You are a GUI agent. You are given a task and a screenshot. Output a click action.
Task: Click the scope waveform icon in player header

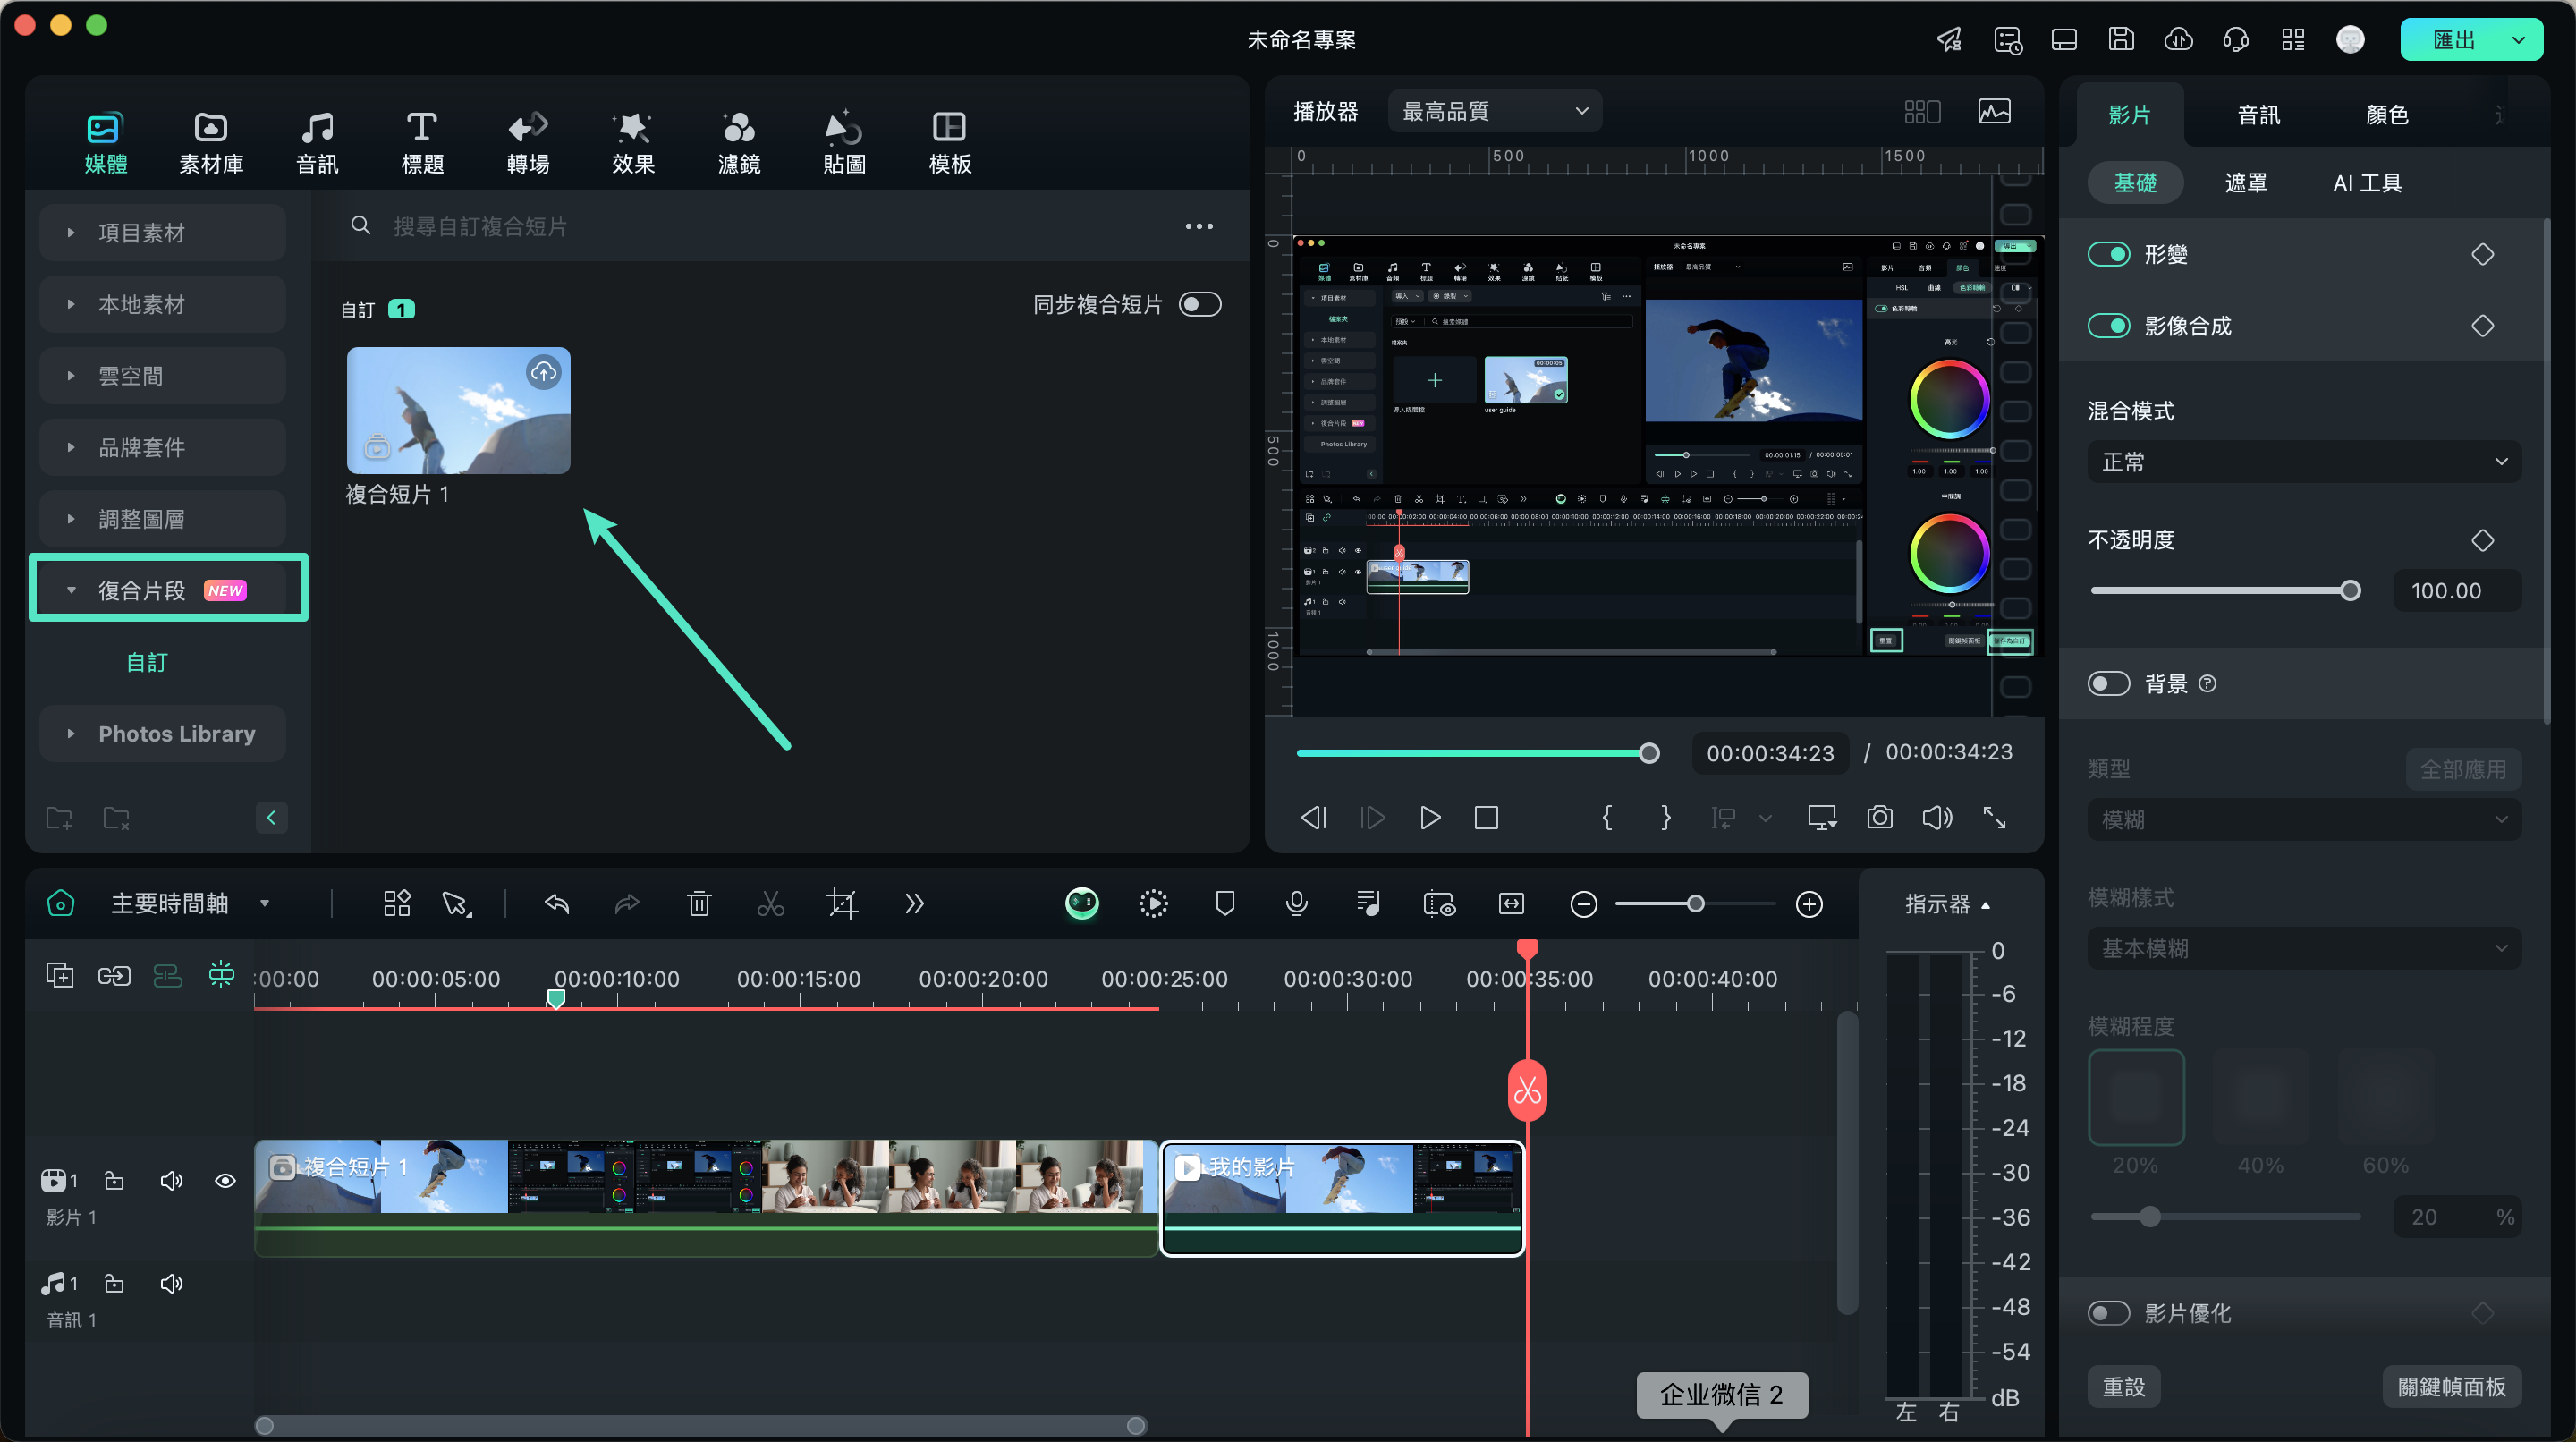(x=1994, y=111)
